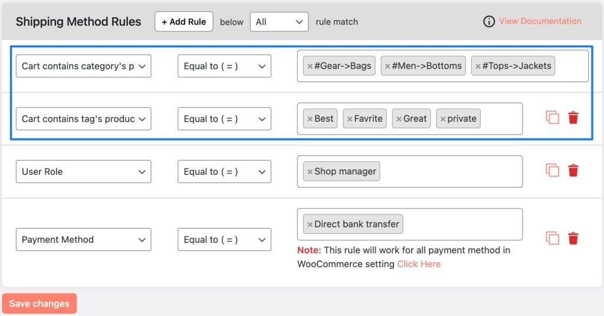This screenshot has height=316, width=604.
Task: Open the View Documentation link
Action: point(540,21)
